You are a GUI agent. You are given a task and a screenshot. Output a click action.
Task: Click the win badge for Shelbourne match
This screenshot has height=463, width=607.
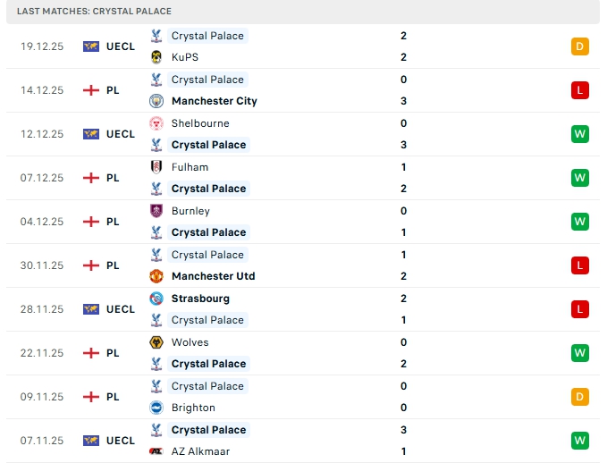(579, 134)
